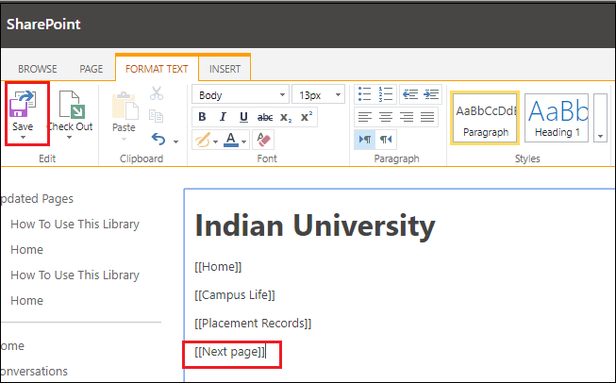
Task: Click the Clear Format eraser icon
Action: click(263, 140)
